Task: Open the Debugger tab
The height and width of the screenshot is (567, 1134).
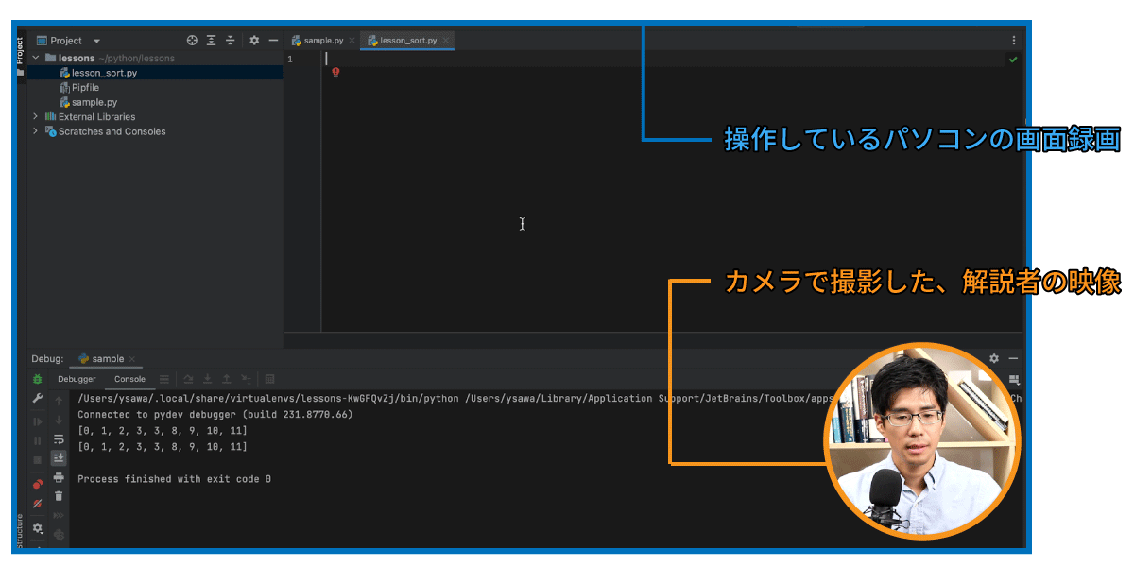Action: (77, 379)
